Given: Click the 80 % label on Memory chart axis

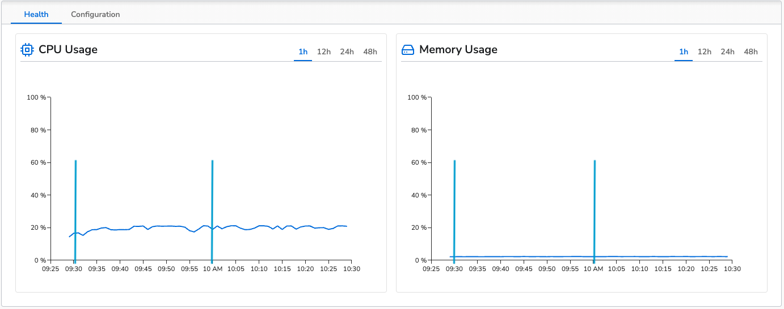Looking at the screenshot, I should point(419,130).
